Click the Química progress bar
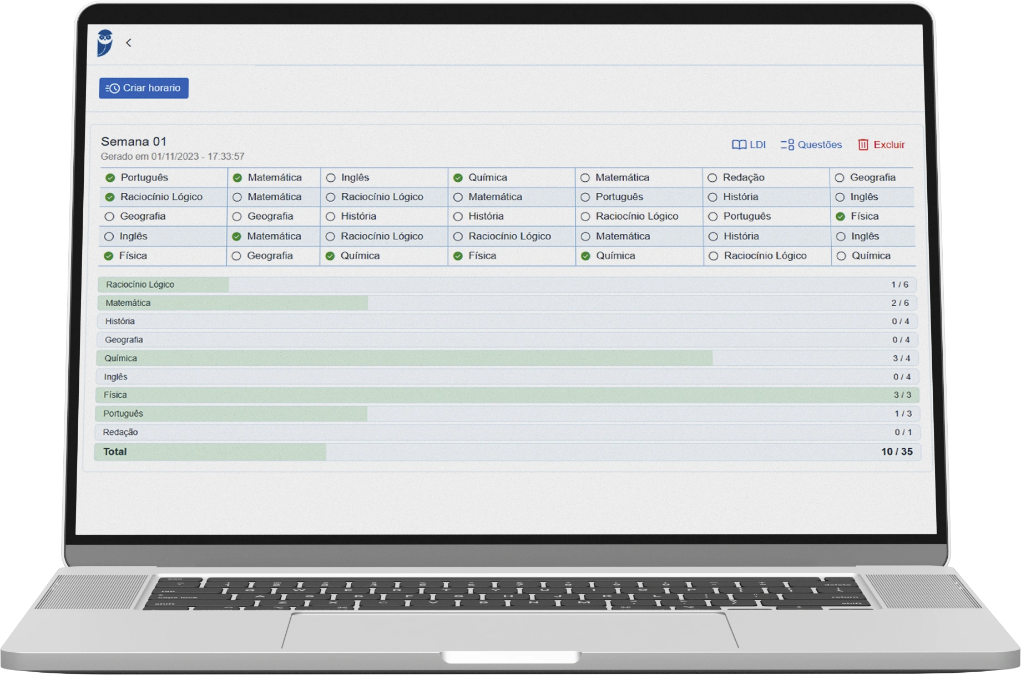This screenshot has width=1021, height=675. coord(507,358)
